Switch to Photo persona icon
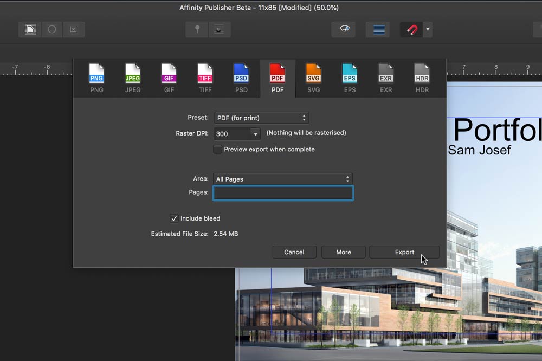542x361 pixels. (x=73, y=29)
